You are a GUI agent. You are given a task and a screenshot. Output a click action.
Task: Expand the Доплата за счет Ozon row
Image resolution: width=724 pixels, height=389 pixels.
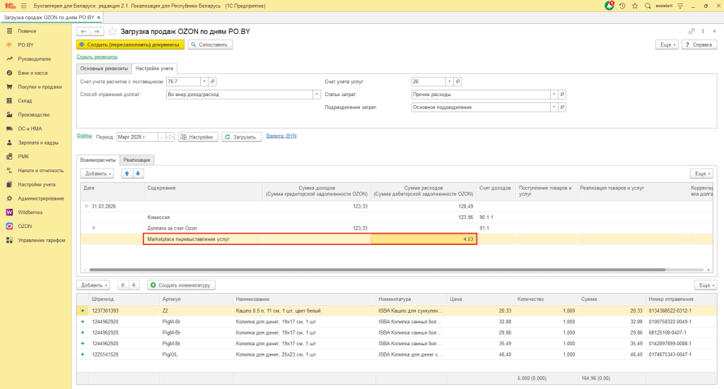(x=94, y=228)
